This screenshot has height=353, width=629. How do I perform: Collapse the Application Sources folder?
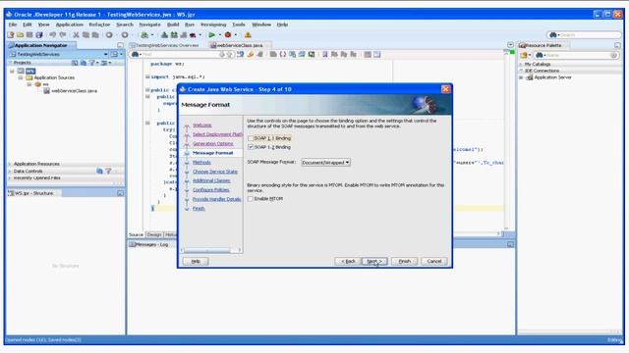(21, 77)
